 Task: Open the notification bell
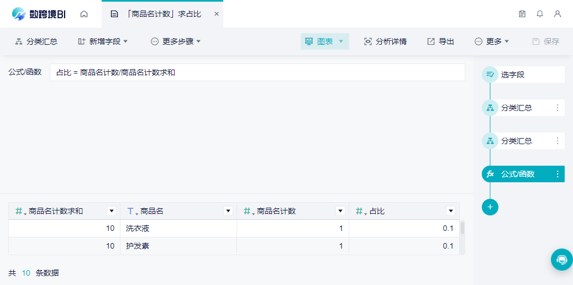point(540,14)
